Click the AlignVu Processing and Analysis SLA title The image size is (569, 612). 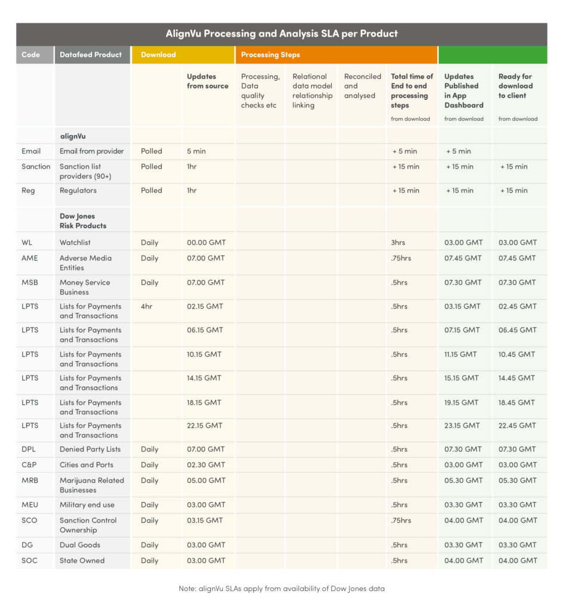point(281,33)
